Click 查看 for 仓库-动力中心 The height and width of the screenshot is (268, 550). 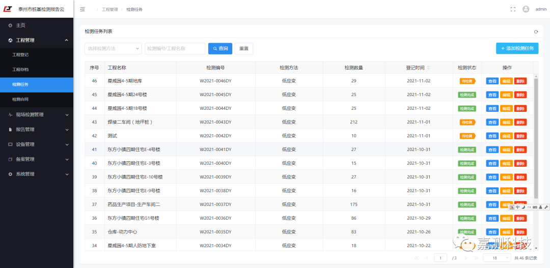[492, 232]
